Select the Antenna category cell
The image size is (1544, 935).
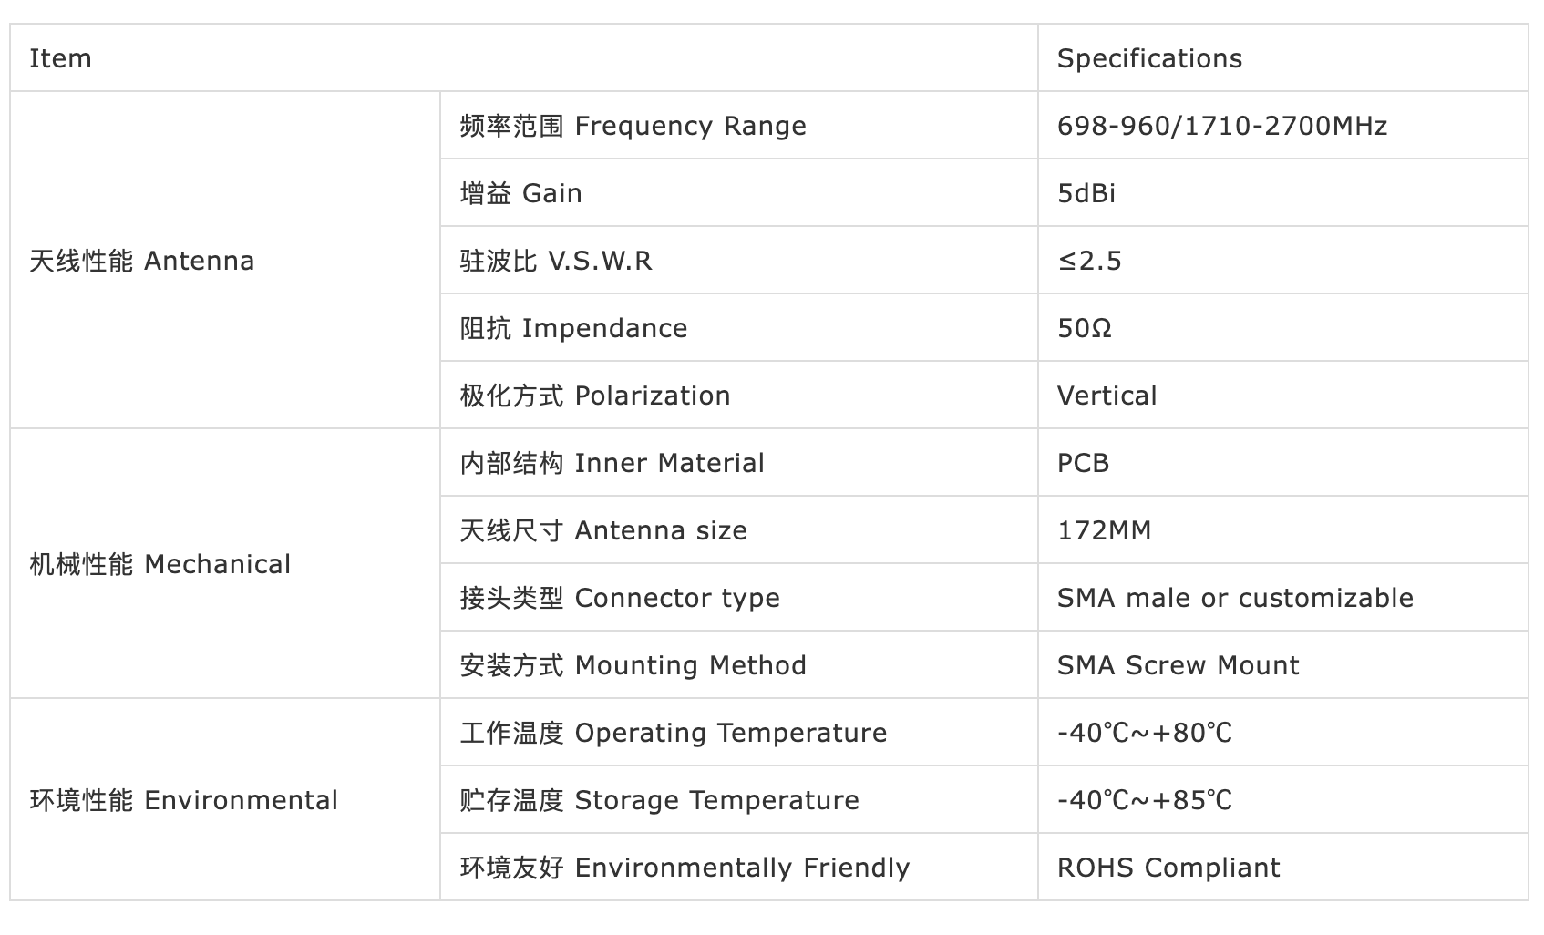(224, 261)
